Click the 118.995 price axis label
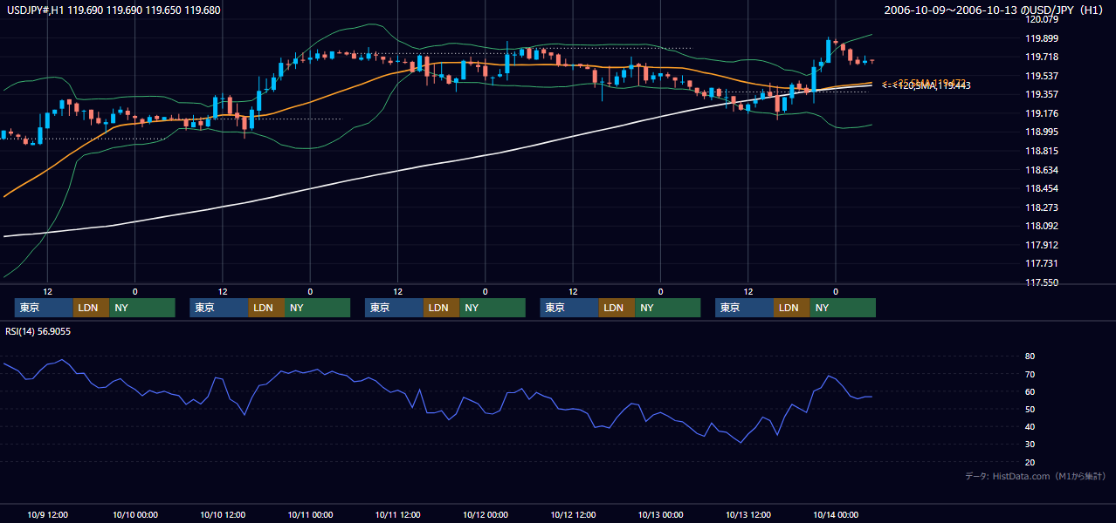This screenshot has height=523, width=1116. pyautogui.click(x=1041, y=132)
